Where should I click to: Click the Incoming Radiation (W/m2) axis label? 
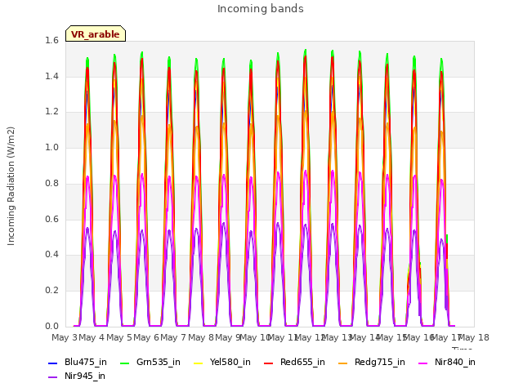pos(11,186)
